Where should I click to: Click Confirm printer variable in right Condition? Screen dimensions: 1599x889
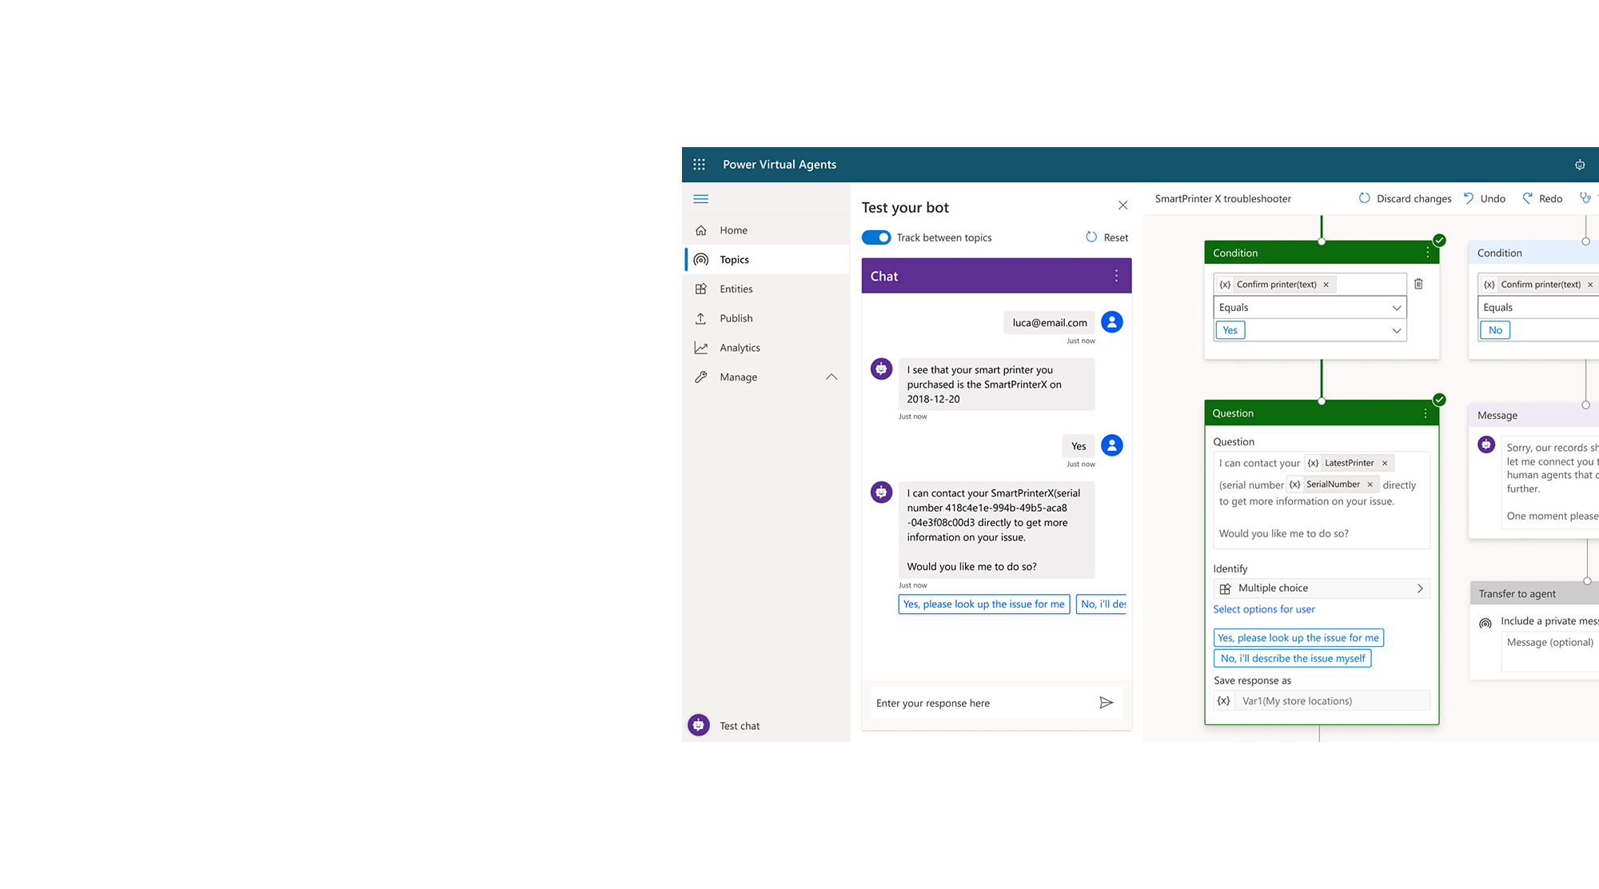coord(1538,285)
